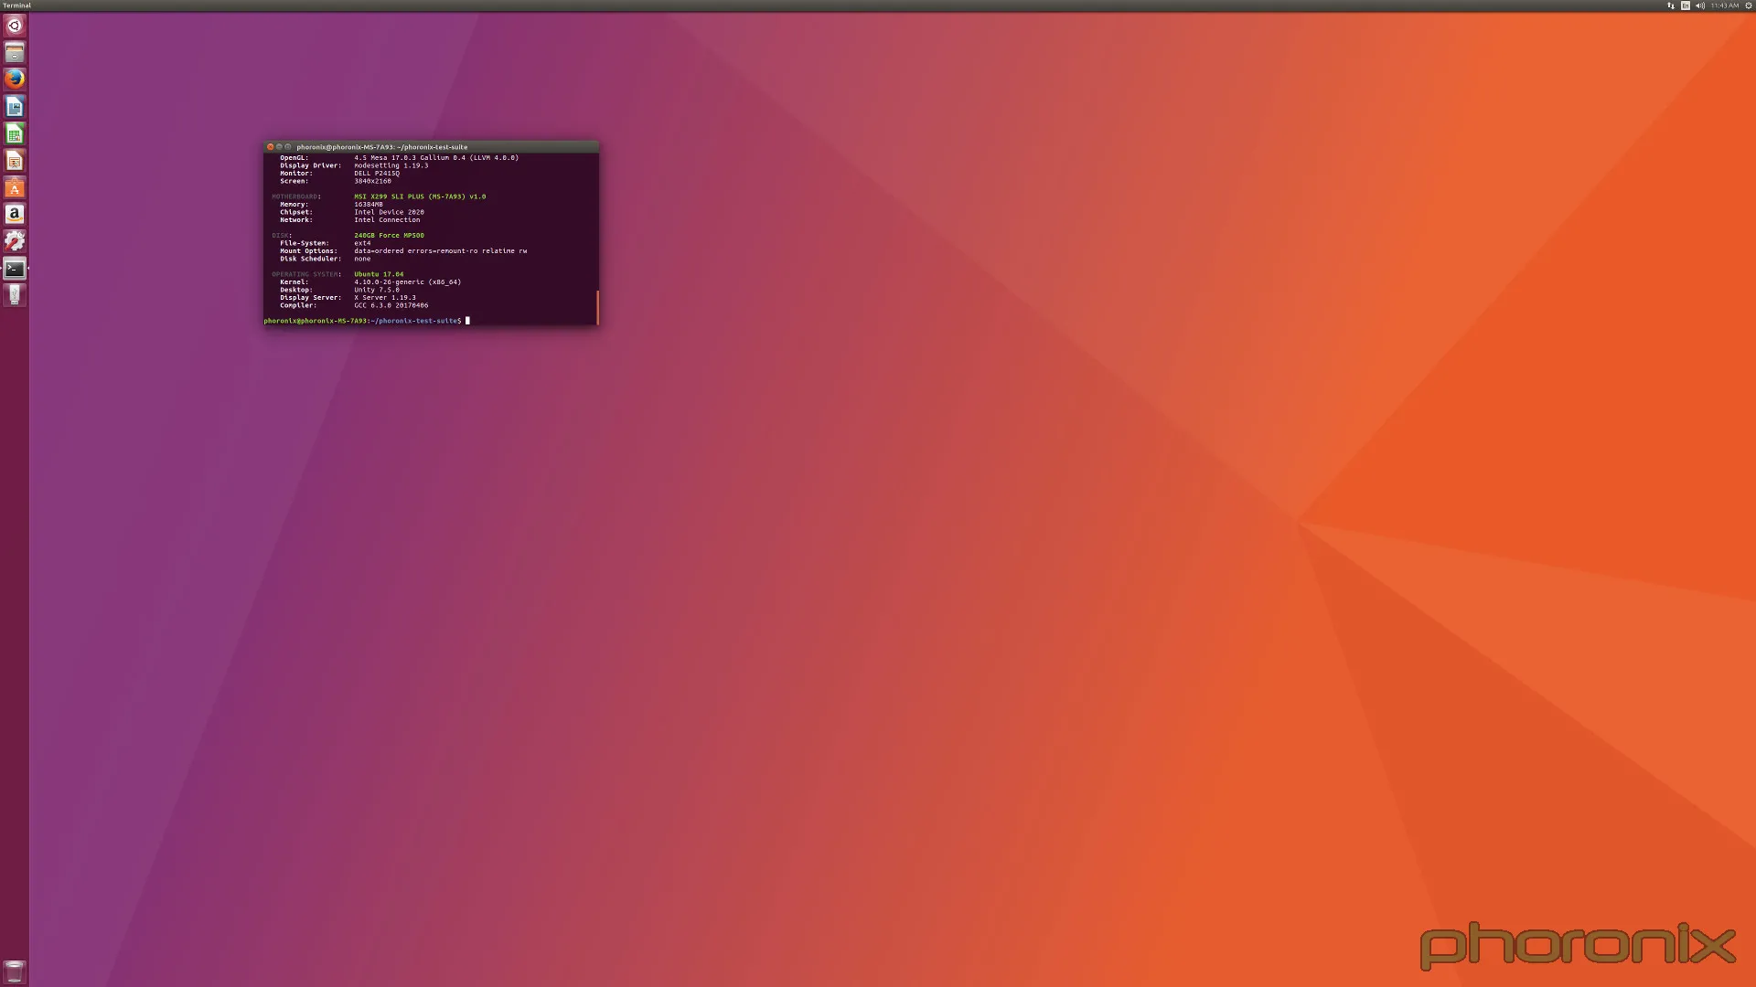Click the terminal command prompt line
Image resolution: width=1756 pixels, height=987 pixels.
click(367, 321)
